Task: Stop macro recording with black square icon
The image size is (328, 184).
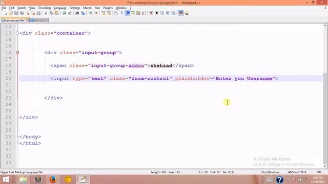Action: pos(156,13)
